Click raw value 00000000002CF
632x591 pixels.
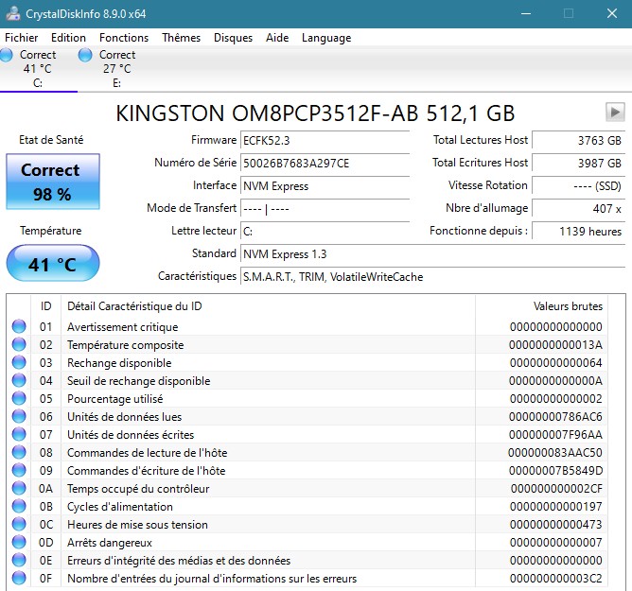[556, 489]
